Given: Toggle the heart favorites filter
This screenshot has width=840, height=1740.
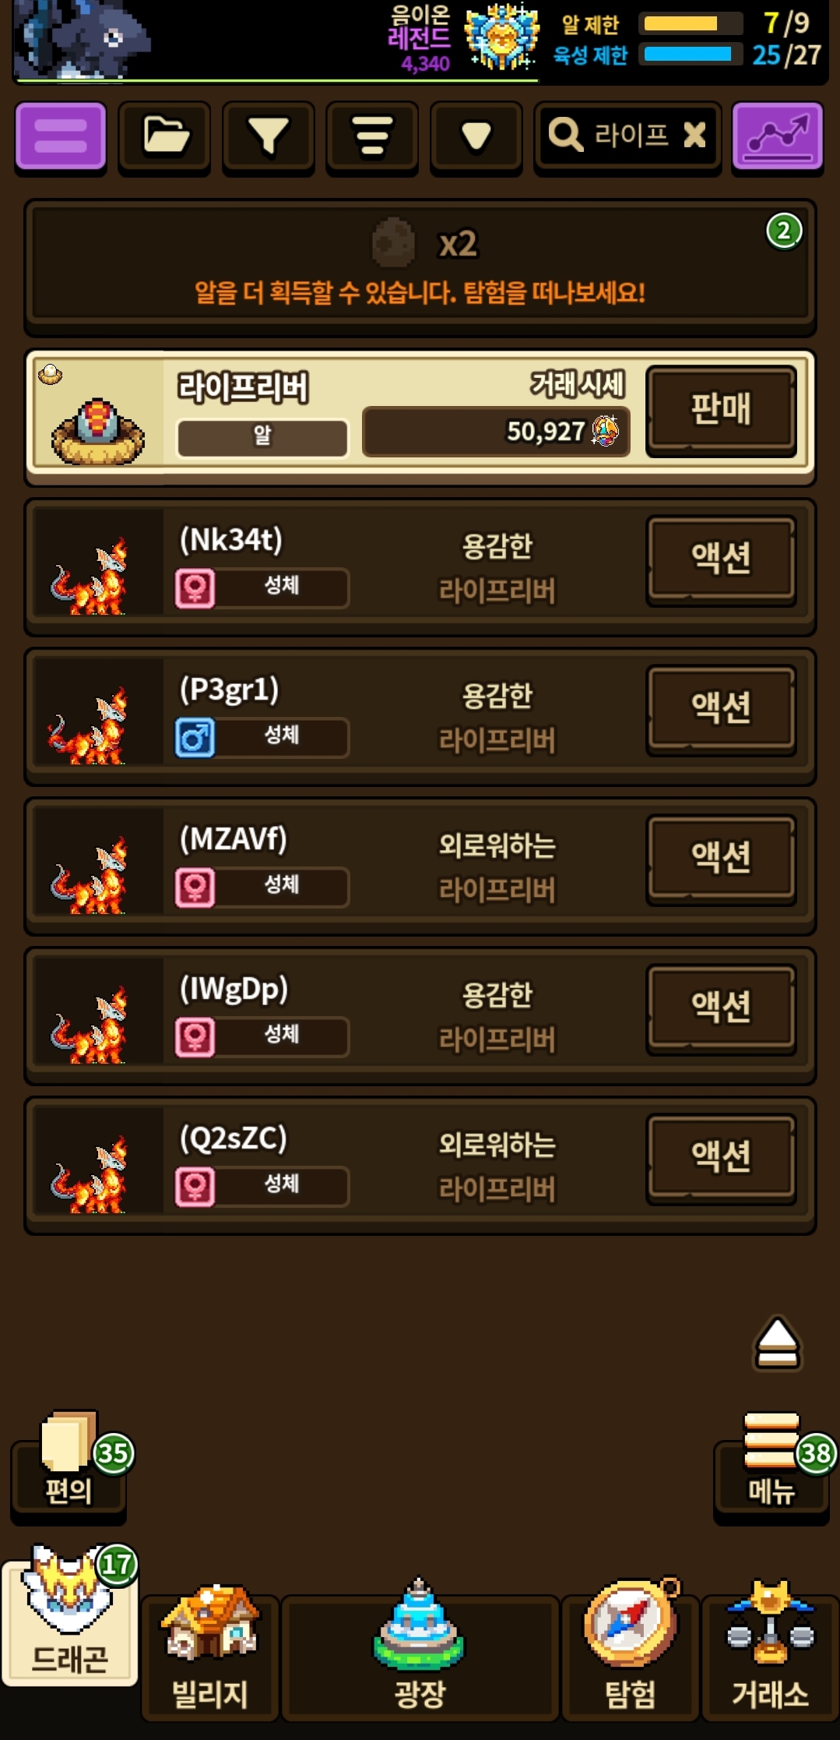Looking at the screenshot, I should [x=476, y=136].
